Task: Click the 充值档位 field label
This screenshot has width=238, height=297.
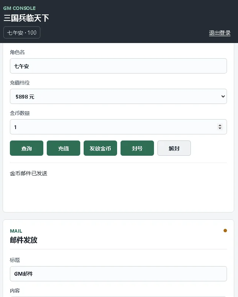Action: pos(20,83)
